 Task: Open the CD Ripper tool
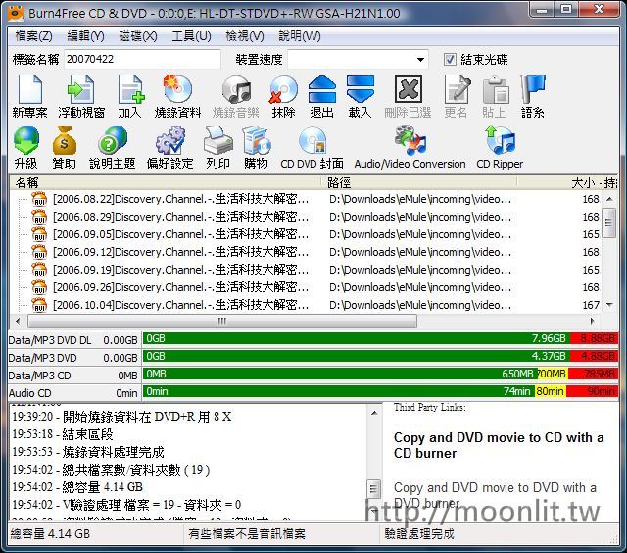click(500, 148)
